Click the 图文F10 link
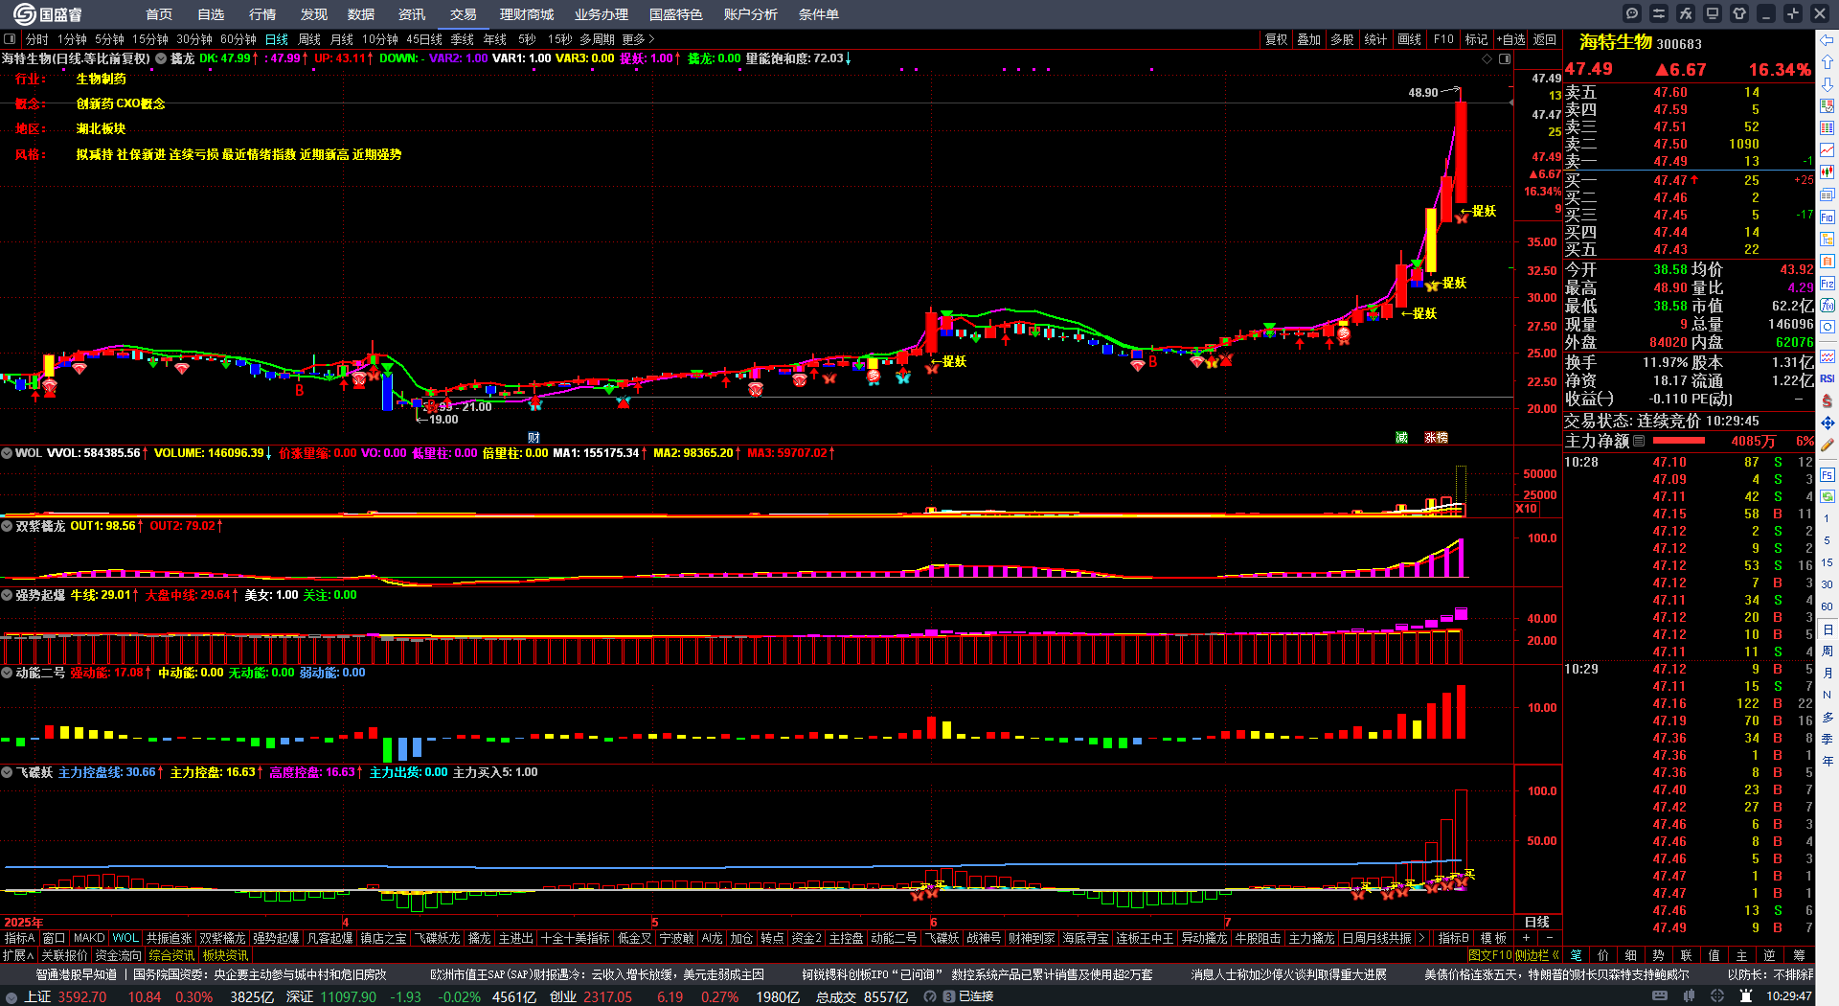 (1489, 955)
